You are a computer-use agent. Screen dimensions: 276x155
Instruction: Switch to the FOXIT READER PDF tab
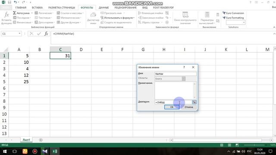pos(163,8)
